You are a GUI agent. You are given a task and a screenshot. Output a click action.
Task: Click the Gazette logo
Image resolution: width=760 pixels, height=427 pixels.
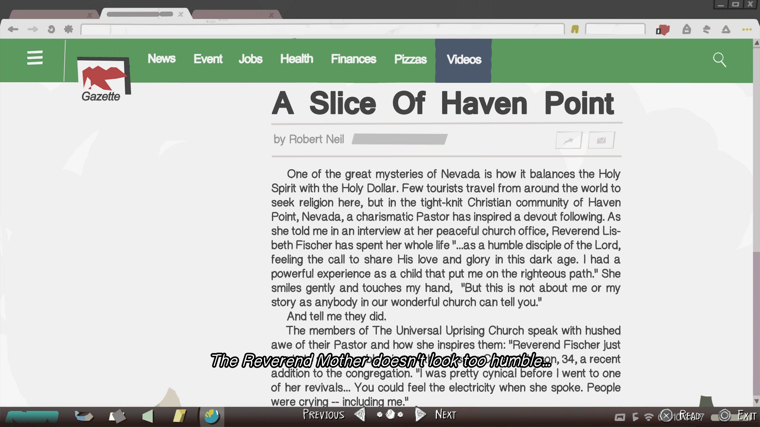[x=103, y=79]
